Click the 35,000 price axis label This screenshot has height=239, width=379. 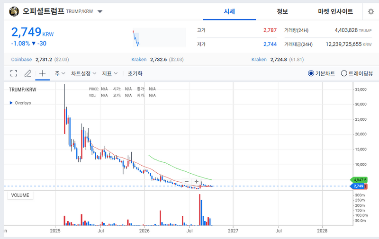[x=361, y=89]
